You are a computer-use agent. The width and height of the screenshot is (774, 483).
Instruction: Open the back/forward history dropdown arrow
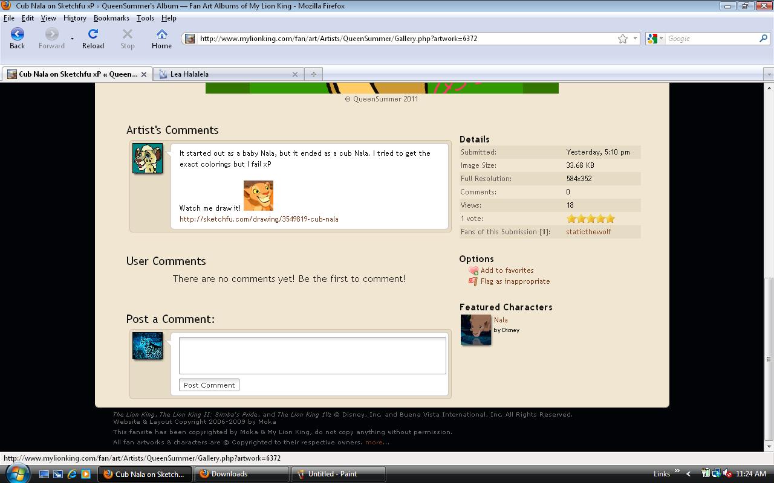coord(72,39)
